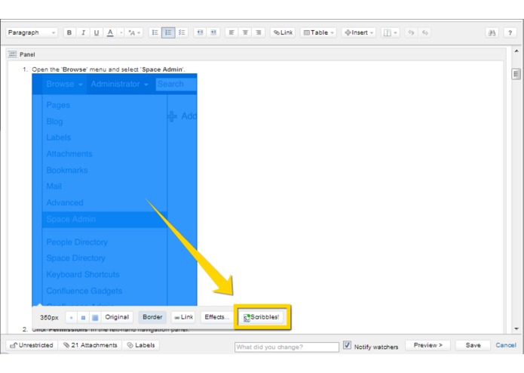Screen dimensions: 524x373
Task: Edit page Labels
Action: pyautogui.click(x=141, y=345)
